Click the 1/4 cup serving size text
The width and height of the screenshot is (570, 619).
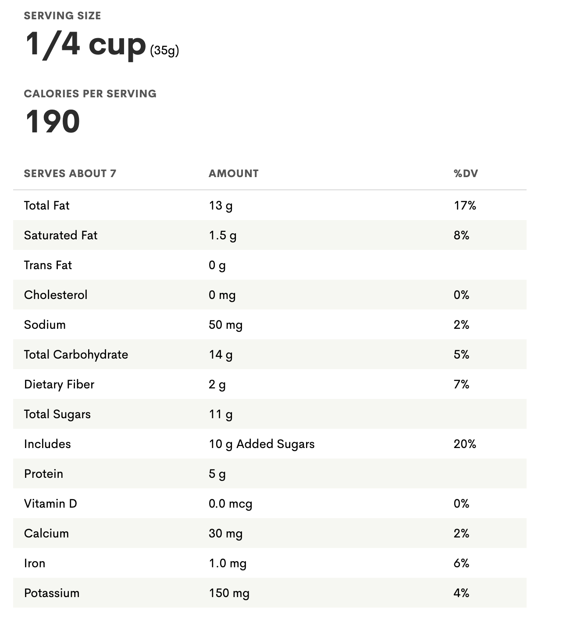85,44
